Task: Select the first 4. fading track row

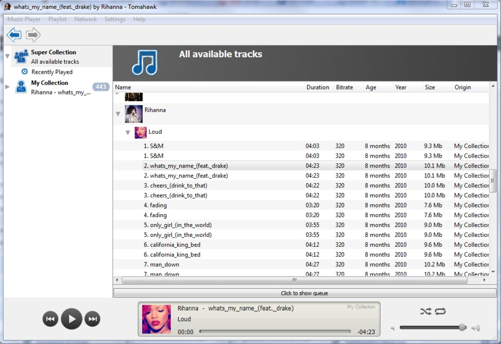Action: [301, 206]
